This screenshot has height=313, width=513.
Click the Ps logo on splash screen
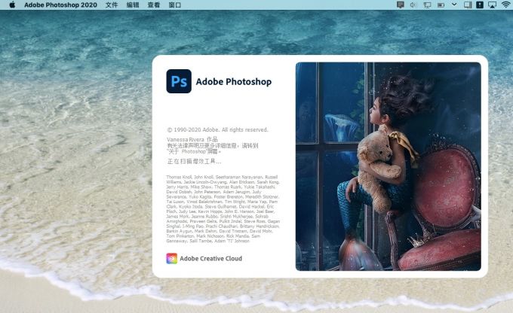coord(179,81)
